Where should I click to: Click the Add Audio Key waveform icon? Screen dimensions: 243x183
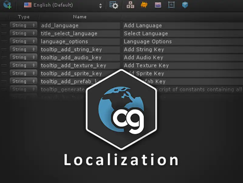click(144, 5)
